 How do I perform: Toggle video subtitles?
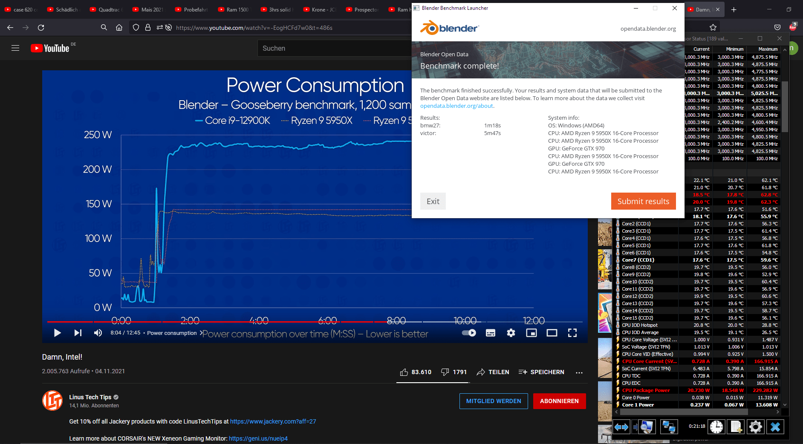tap(491, 333)
